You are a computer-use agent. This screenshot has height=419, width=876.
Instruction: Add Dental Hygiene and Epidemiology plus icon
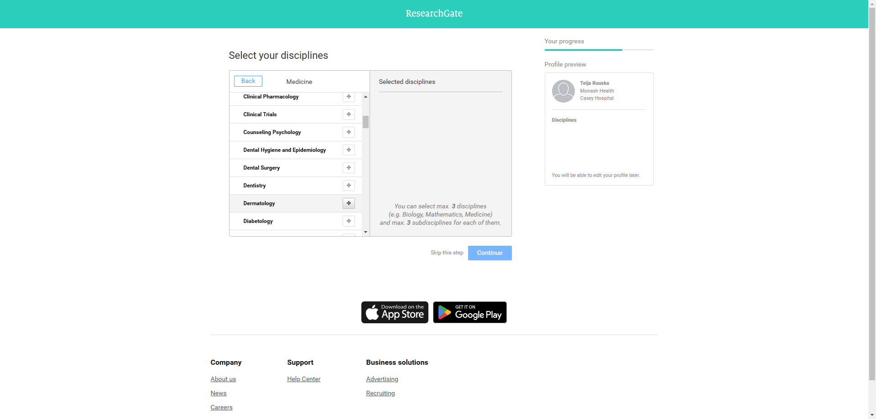349,150
